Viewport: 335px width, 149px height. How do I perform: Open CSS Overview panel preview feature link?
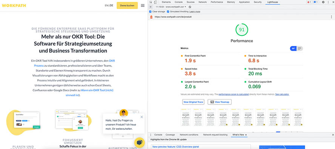[x=176, y=147]
